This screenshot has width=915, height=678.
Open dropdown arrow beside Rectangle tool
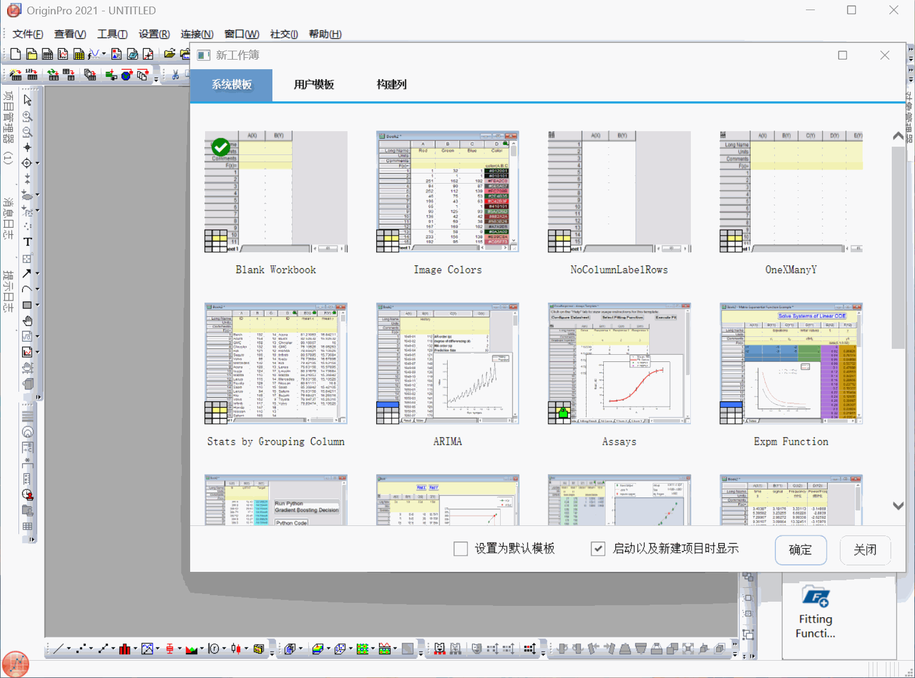[37, 305]
